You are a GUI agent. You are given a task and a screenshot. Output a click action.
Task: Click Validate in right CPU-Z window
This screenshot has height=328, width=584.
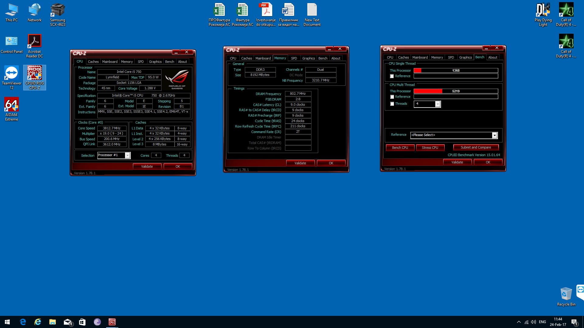457,162
